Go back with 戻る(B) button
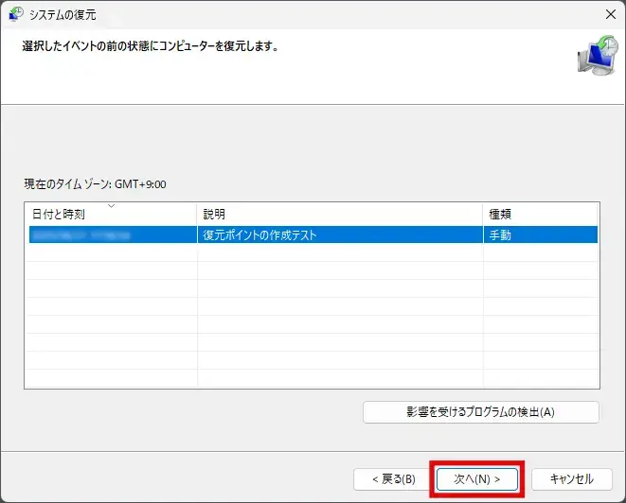The image size is (626, 503). (x=393, y=478)
